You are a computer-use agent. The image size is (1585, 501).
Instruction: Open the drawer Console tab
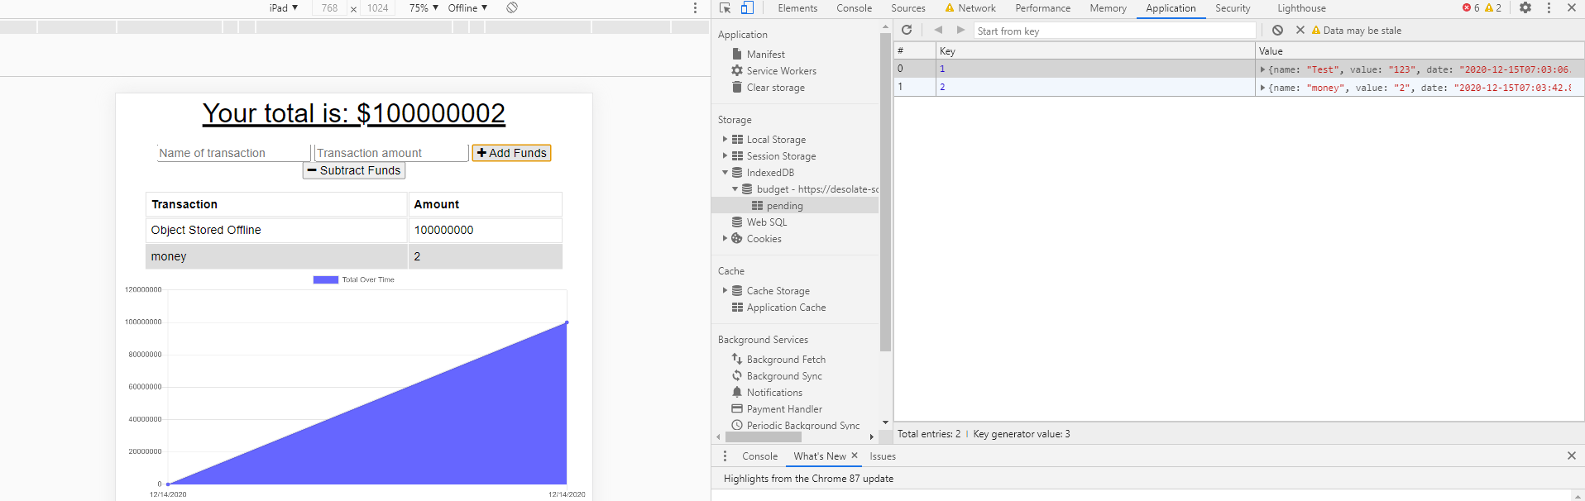759,456
